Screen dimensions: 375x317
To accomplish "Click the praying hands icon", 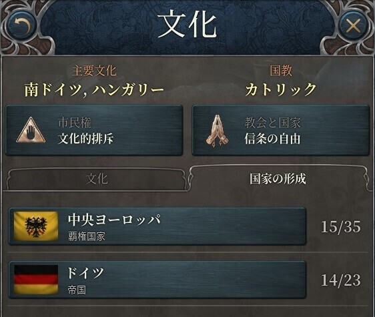I will point(217,131).
